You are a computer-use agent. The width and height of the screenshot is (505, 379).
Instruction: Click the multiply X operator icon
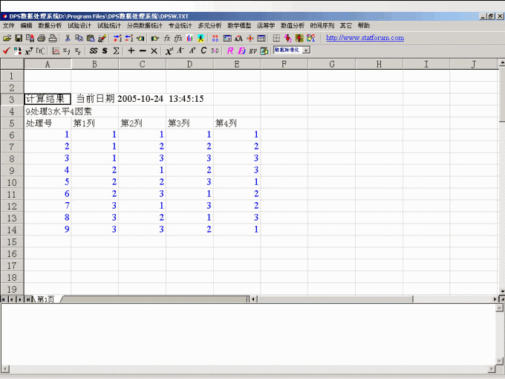154,51
